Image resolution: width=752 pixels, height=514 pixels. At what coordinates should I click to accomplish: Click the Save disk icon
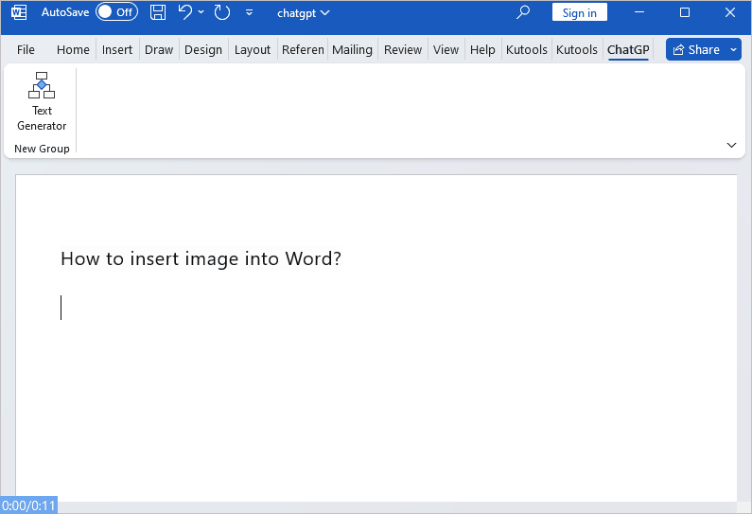point(158,12)
